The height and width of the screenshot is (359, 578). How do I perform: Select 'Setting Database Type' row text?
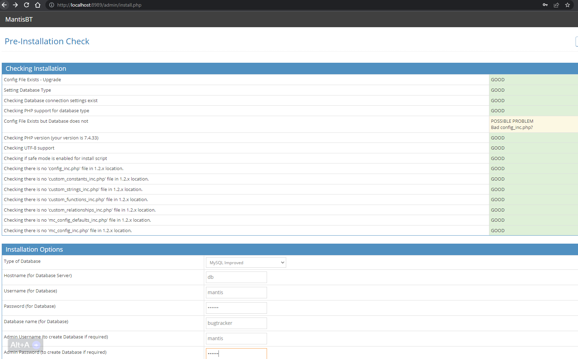tap(28, 90)
